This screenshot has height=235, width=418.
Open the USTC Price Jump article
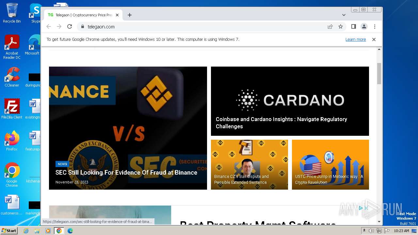(x=329, y=180)
